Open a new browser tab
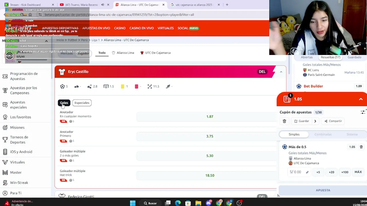The width and height of the screenshot is (367, 206). 227,5
